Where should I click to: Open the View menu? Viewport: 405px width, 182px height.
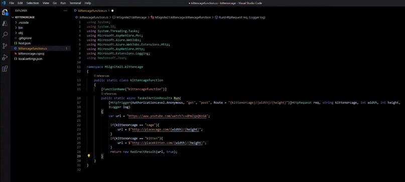tap(46, 3)
